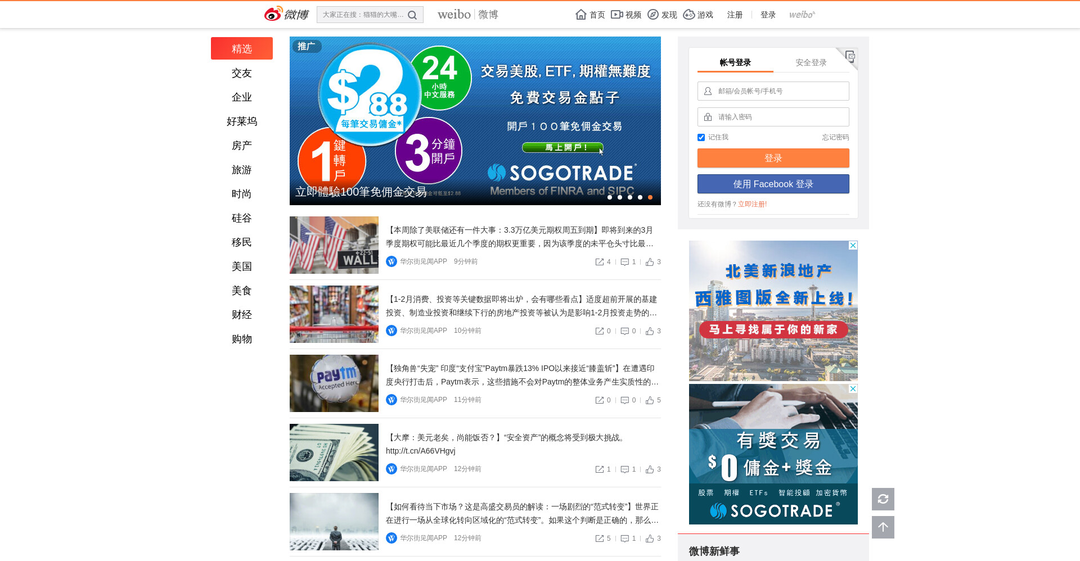Click repost icon on 大摩 美元 post
This screenshot has height=561, width=1080.
coord(600,469)
